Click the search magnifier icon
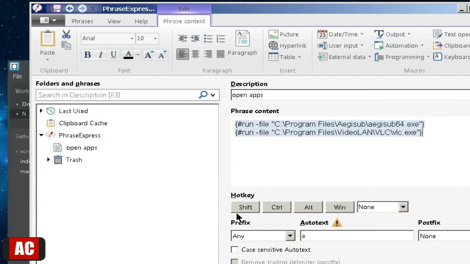Screen dimensions: 470x264 point(203,95)
